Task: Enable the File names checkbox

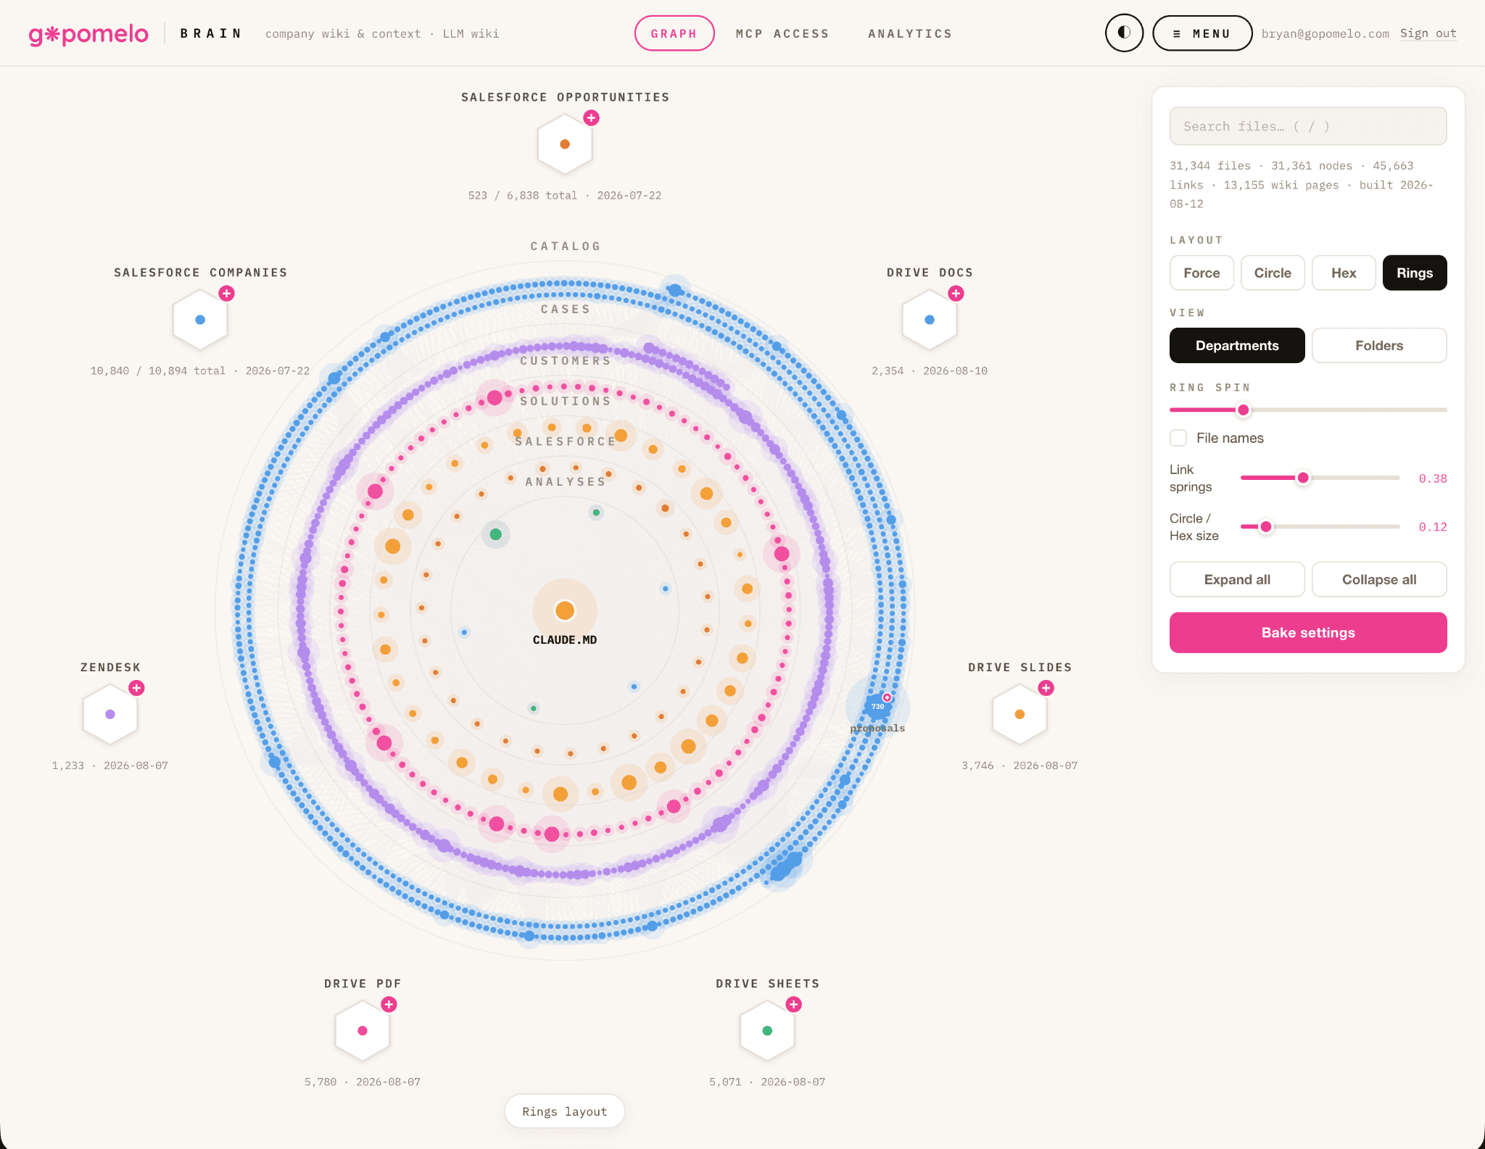Action: (1178, 438)
